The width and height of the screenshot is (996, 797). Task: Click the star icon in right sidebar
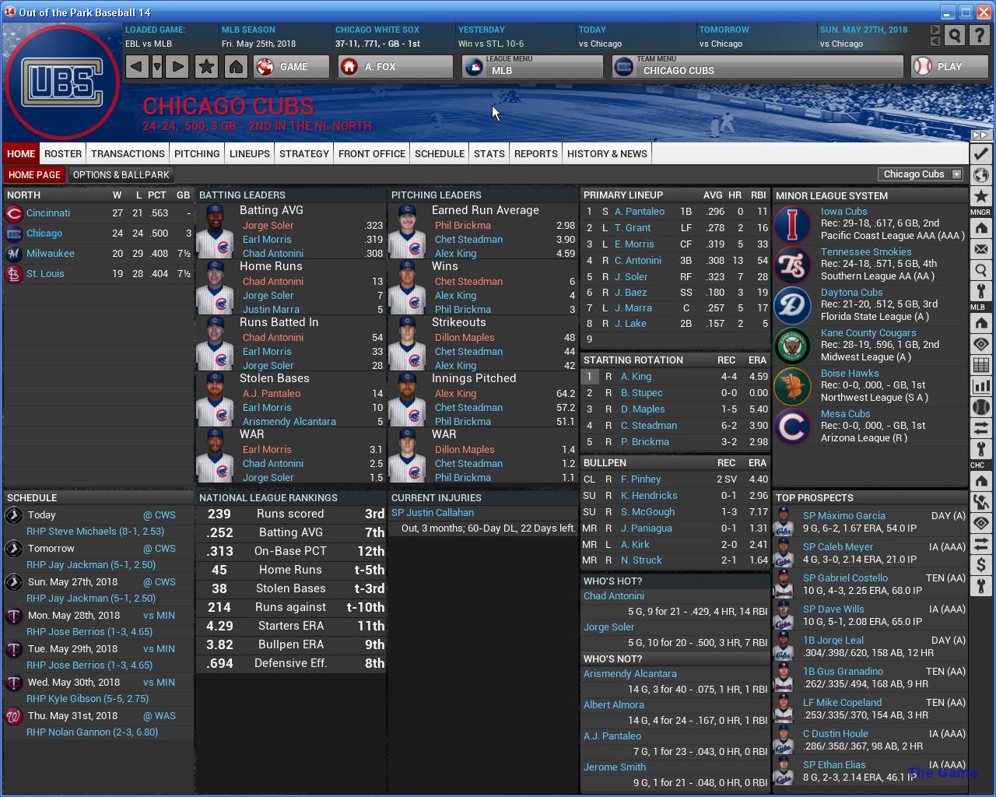[x=980, y=196]
